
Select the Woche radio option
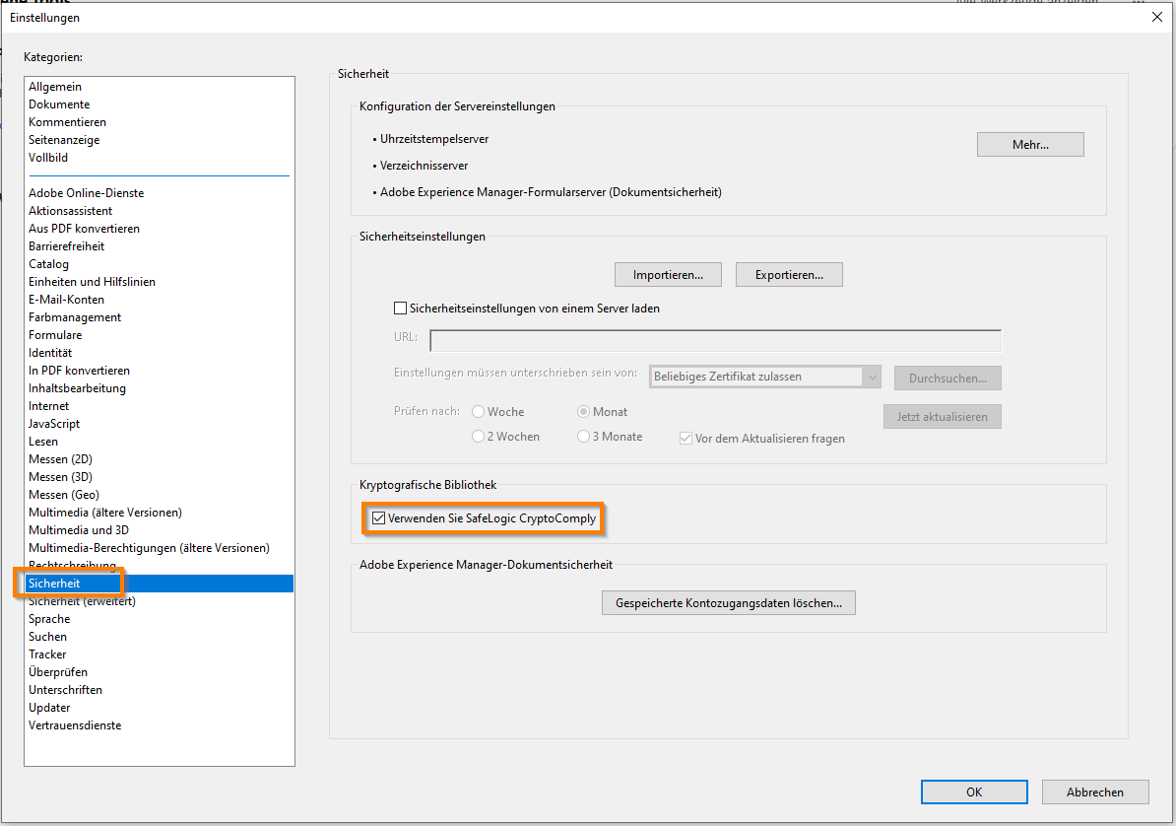pyautogui.click(x=478, y=411)
